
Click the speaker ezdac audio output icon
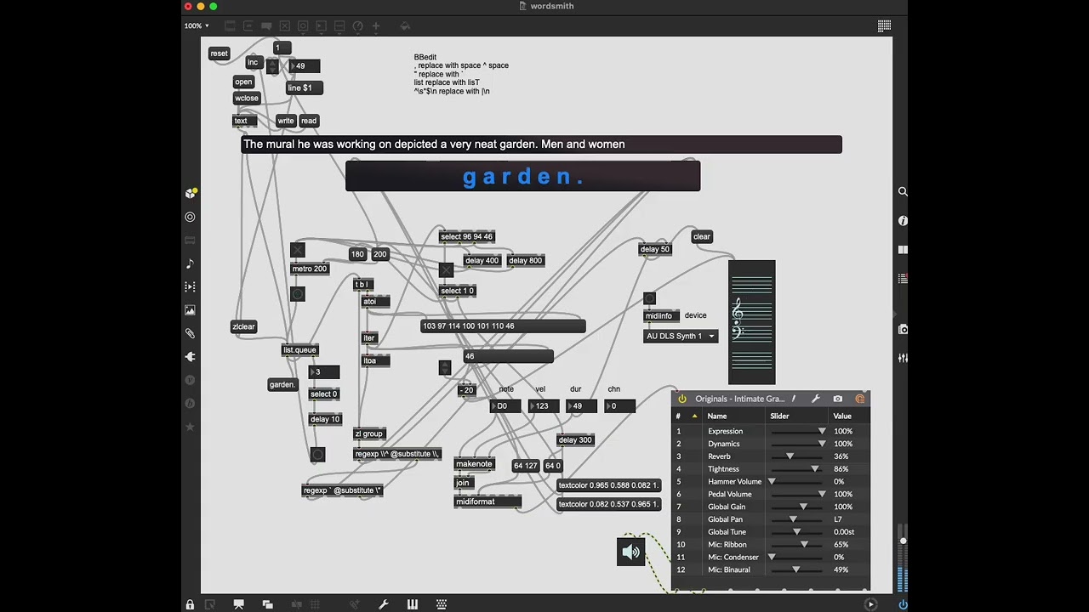(630, 552)
